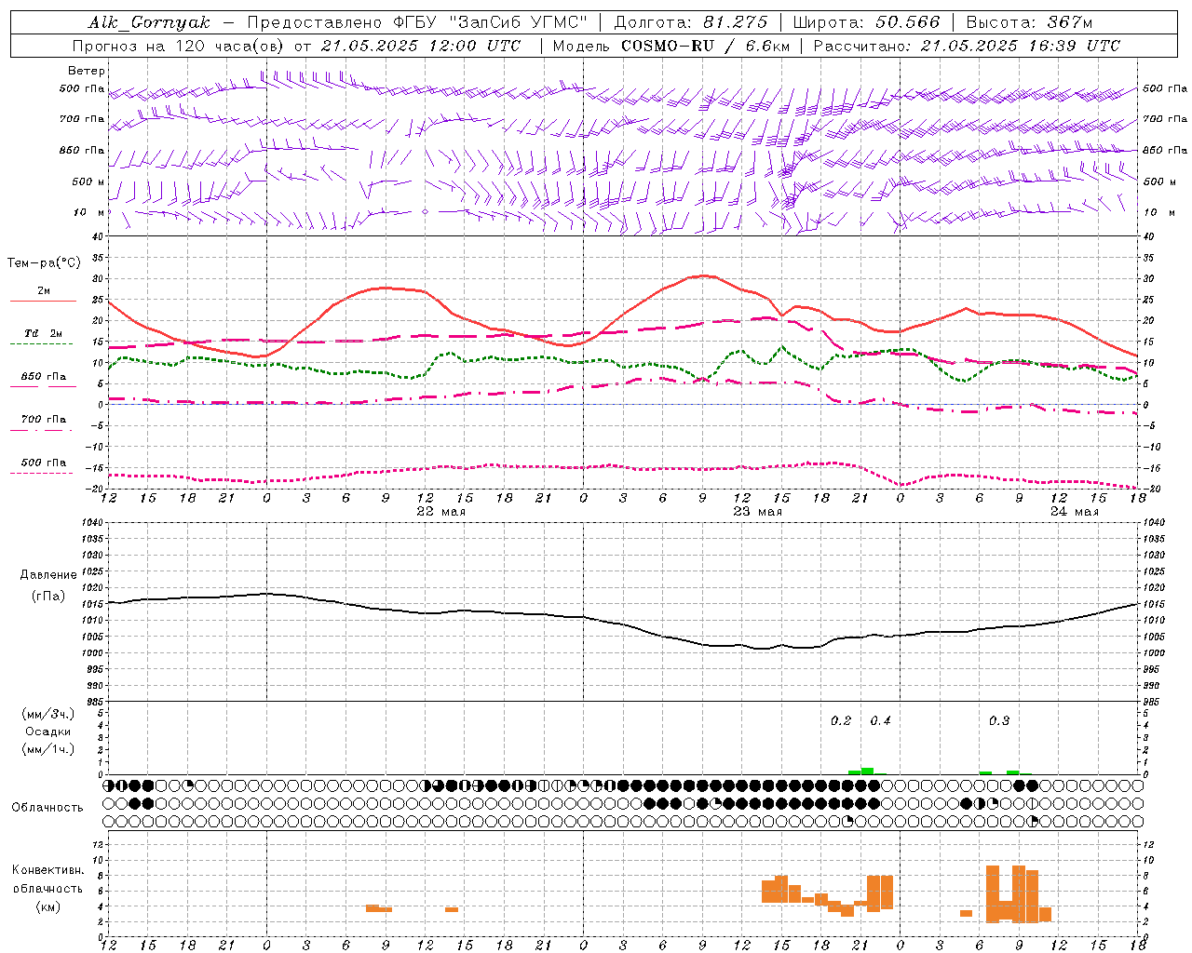Select the 'Долгота: 81.275' longitude text
The height and width of the screenshot is (953, 1192).
coord(691,22)
